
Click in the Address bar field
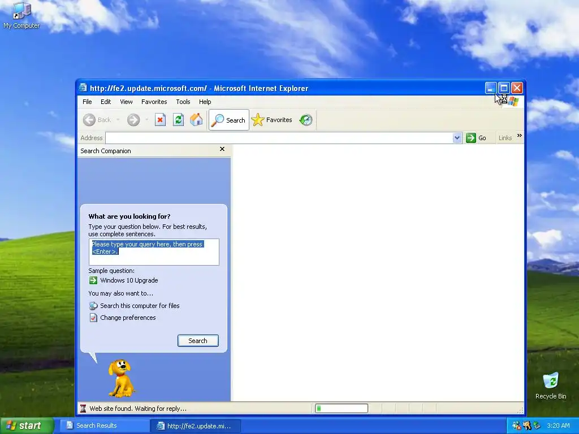(279, 138)
